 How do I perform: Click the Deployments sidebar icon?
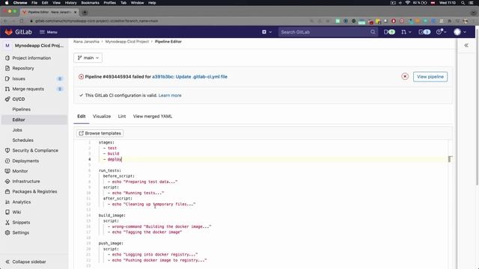[7, 161]
